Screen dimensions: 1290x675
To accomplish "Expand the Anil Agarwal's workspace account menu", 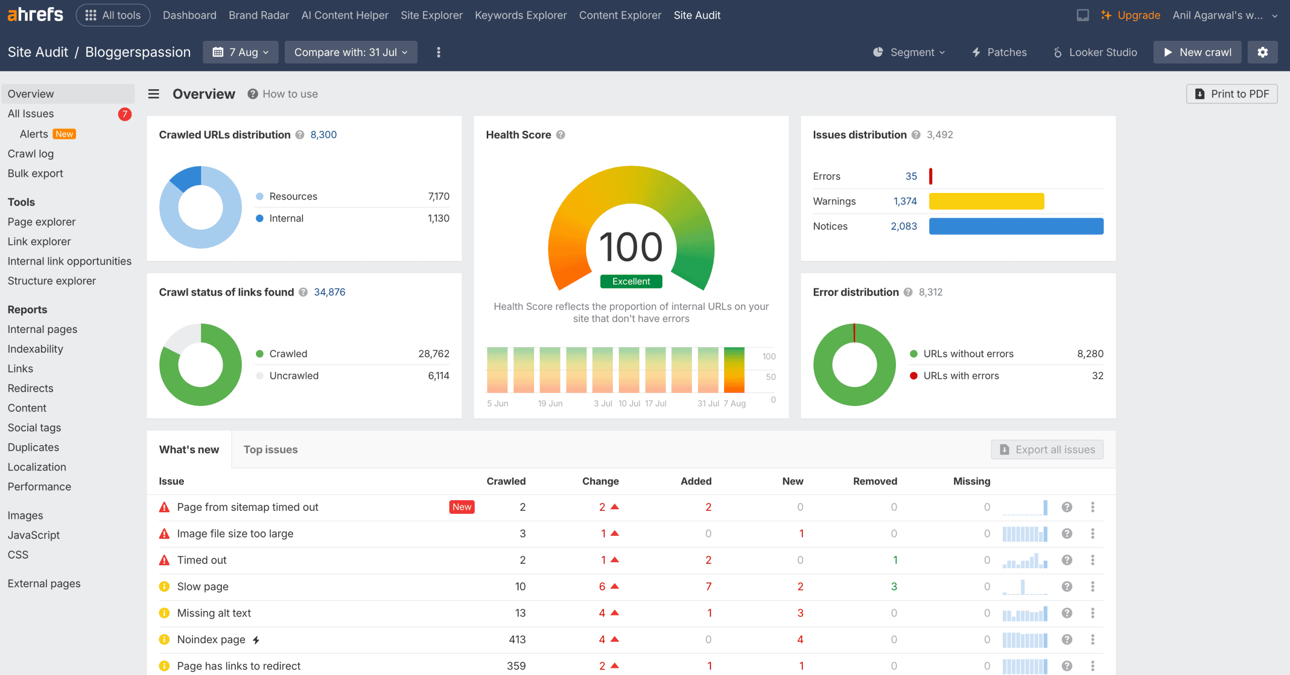I will click(1225, 15).
